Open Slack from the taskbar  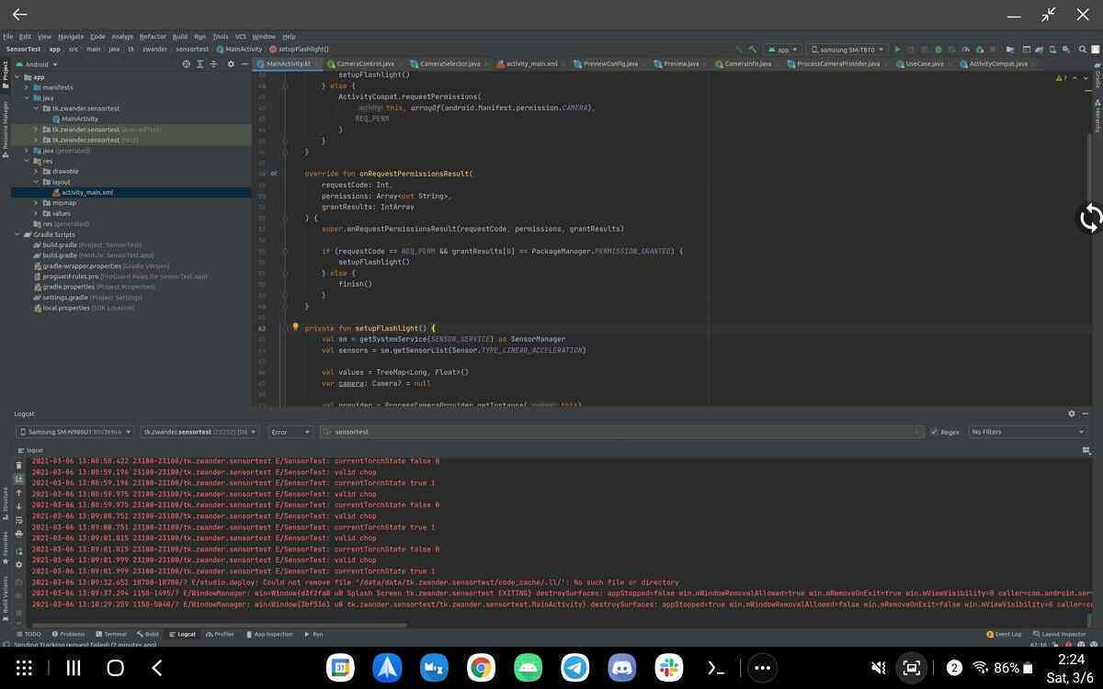[x=668, y=668]
